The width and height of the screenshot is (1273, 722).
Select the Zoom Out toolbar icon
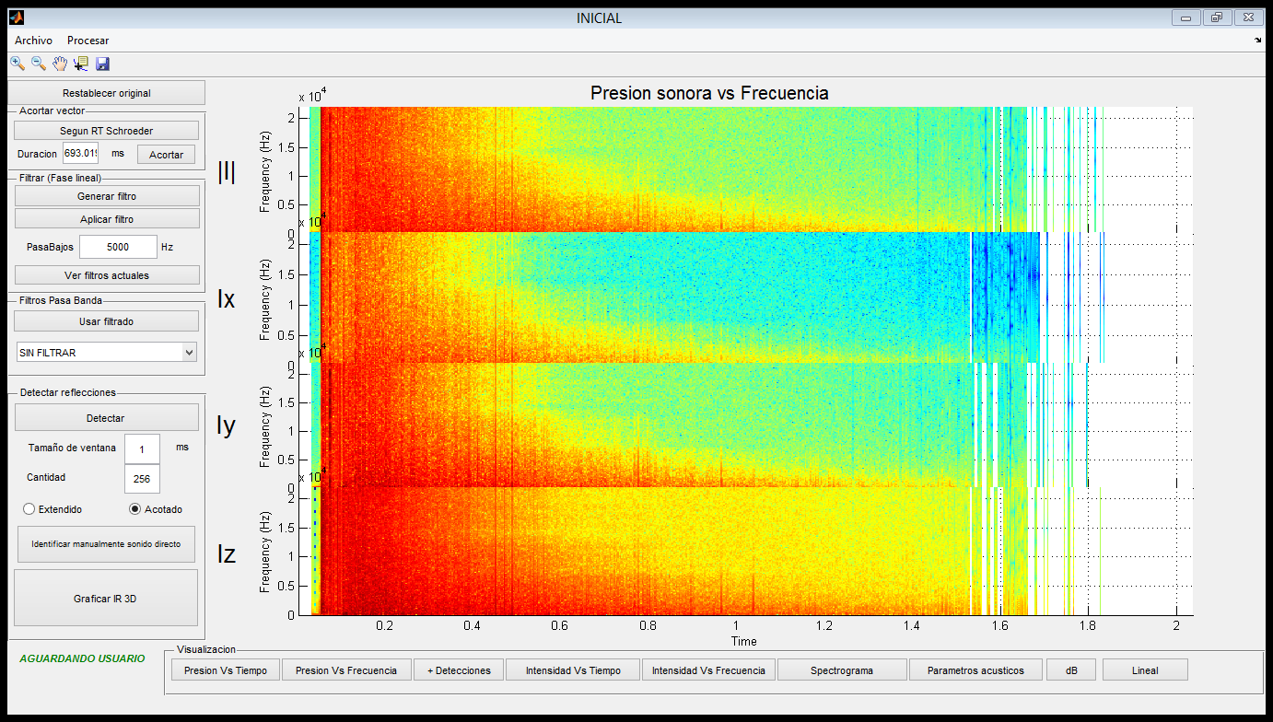click(39, 64)
